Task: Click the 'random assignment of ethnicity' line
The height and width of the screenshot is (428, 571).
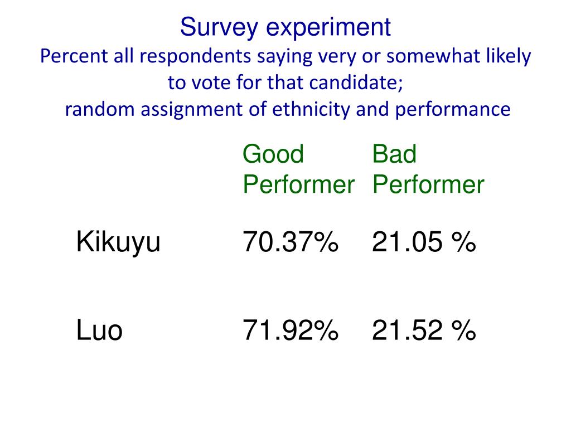Action: click(x=288, y=109)
